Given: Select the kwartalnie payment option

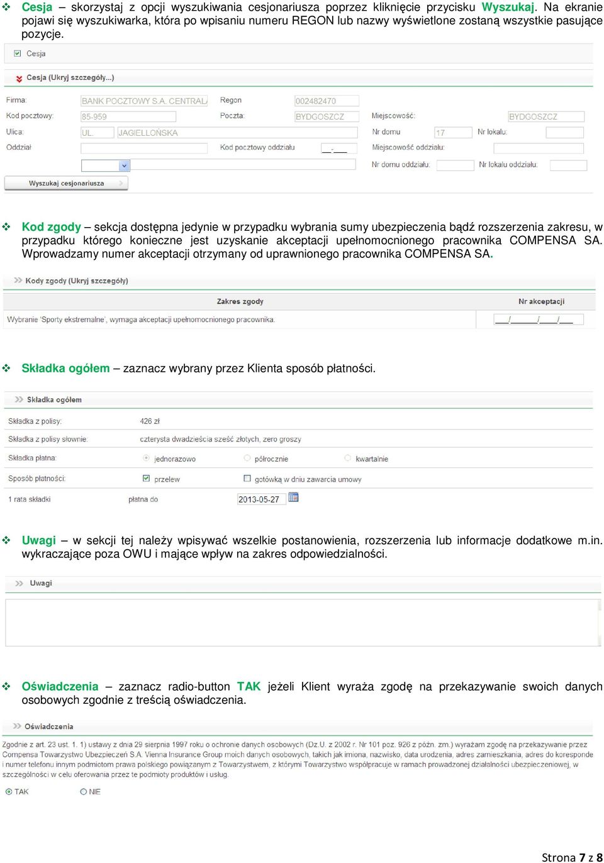Looking at the screenshot, I should click(347, 459).
